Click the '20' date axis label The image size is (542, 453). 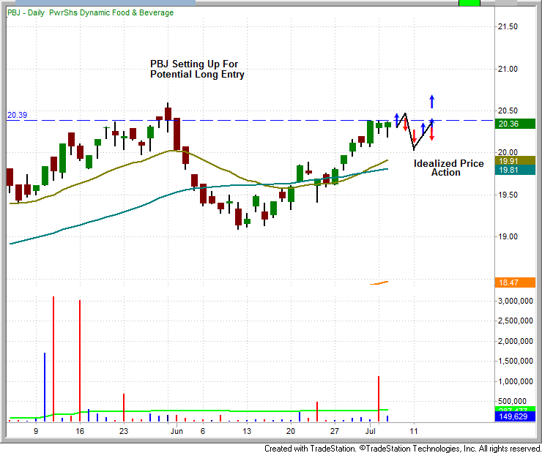[x=291, y=431]
